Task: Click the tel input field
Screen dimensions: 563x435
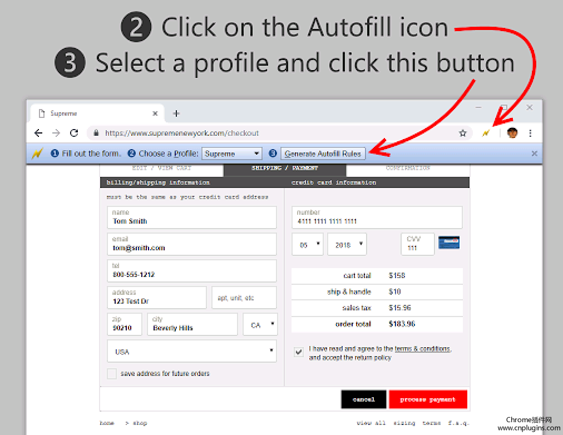Action: pos(192,271)
